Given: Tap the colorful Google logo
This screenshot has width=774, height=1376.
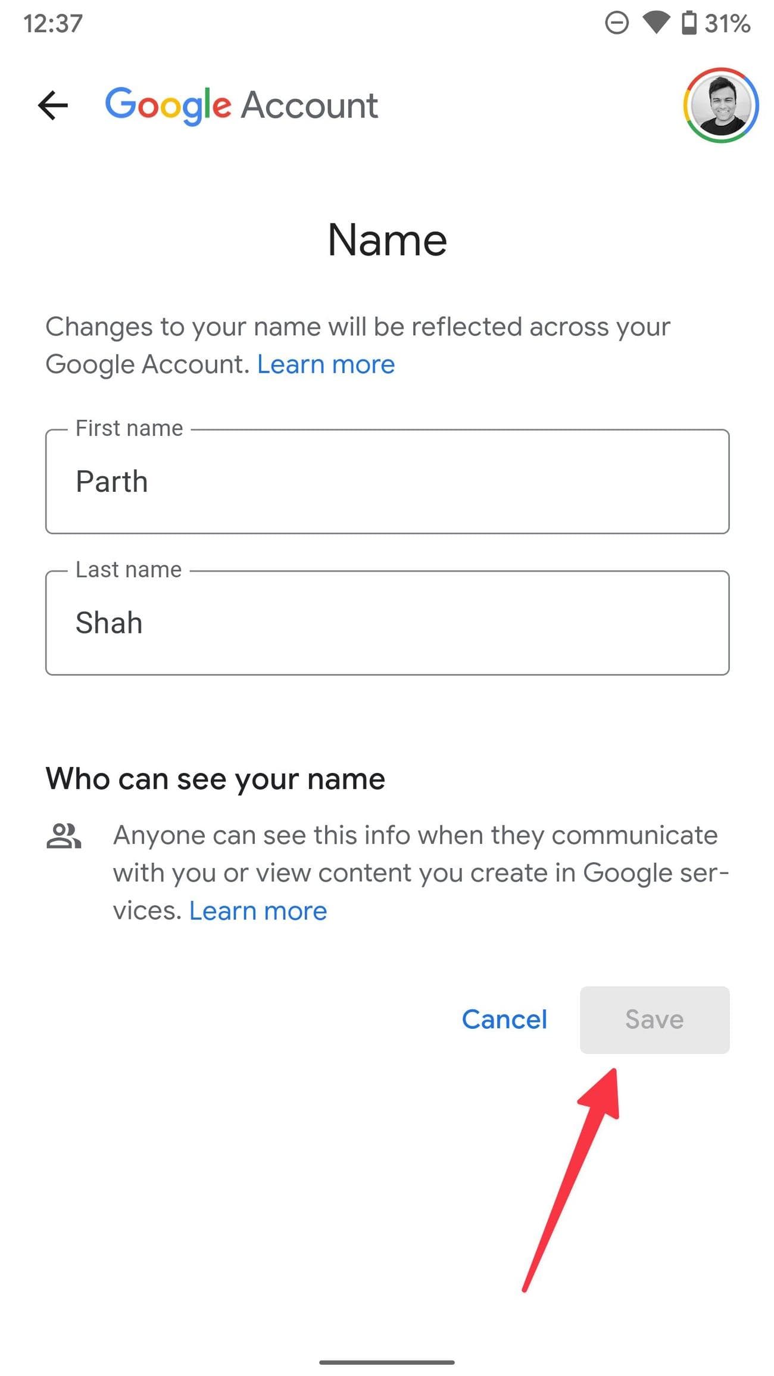Looking at the screenshot, I should tap(168, 105).
